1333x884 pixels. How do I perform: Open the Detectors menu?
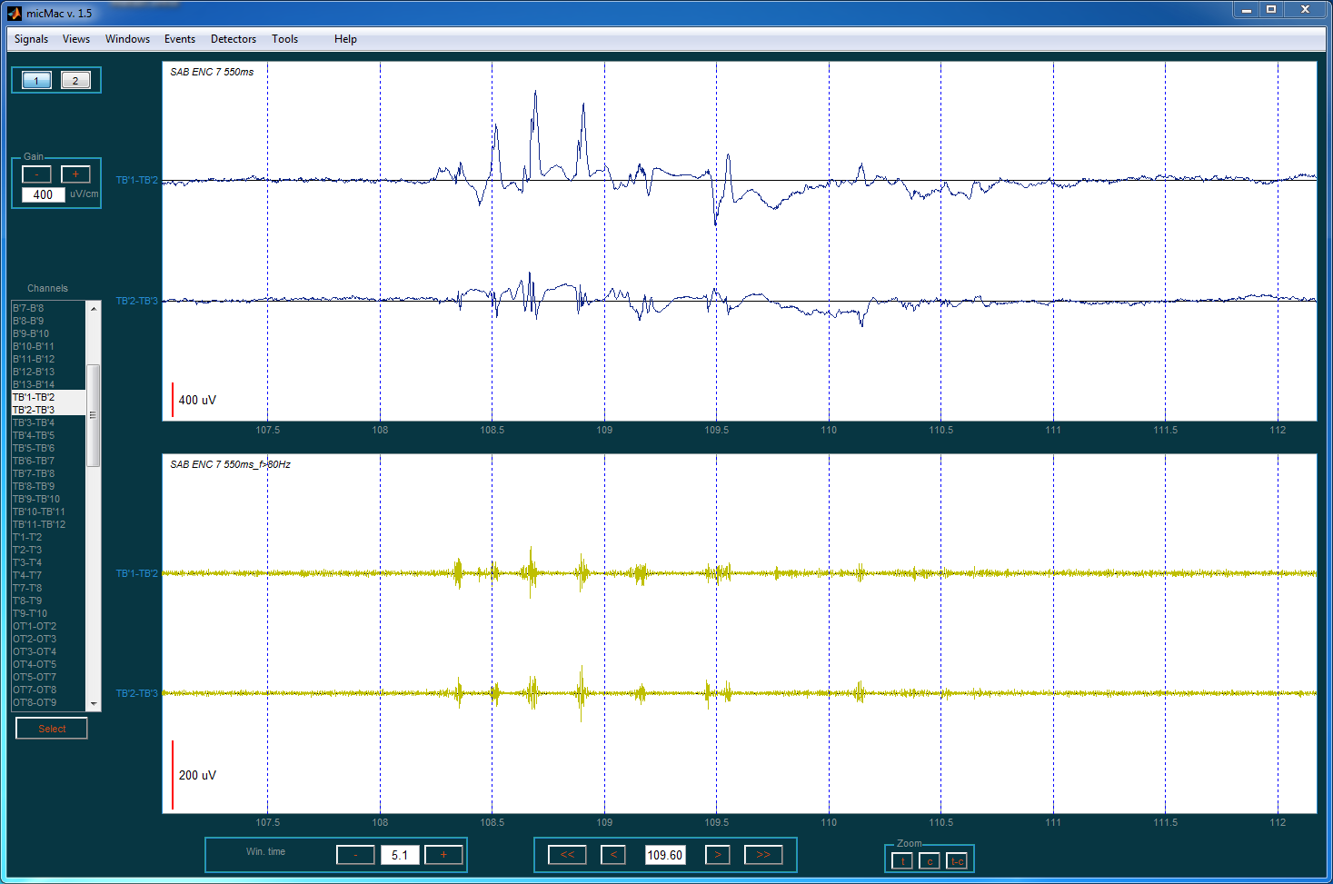coord(234,39)
